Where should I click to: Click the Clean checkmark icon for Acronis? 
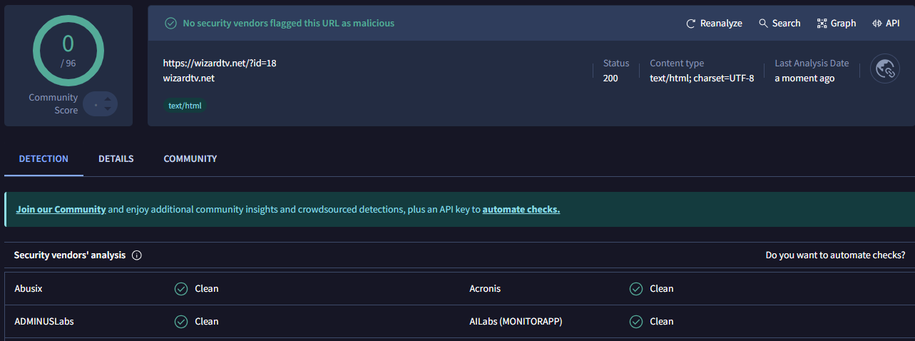pos(636,289)
